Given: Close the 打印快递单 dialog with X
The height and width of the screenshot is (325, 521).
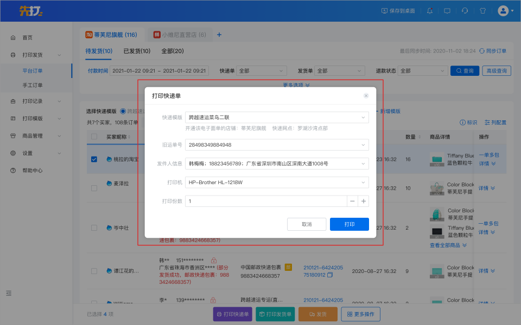Looking at the screenshot, I should tap(366, 95).
